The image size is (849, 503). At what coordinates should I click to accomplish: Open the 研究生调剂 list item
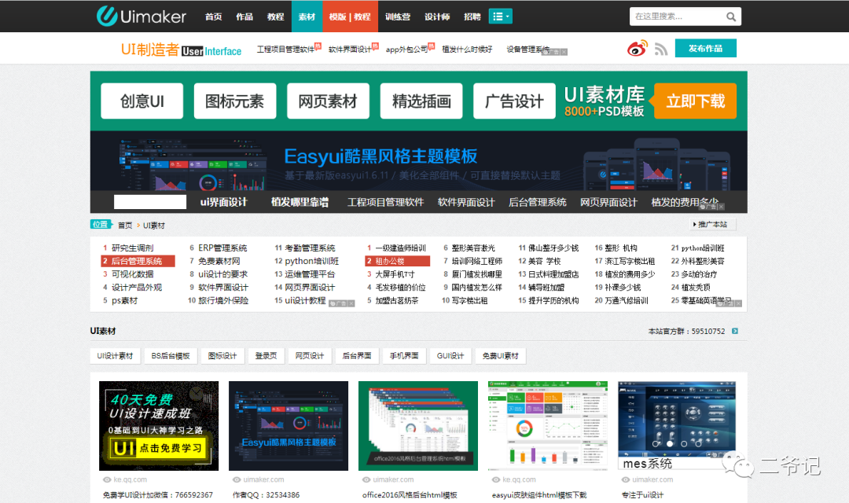pos(133,248)
